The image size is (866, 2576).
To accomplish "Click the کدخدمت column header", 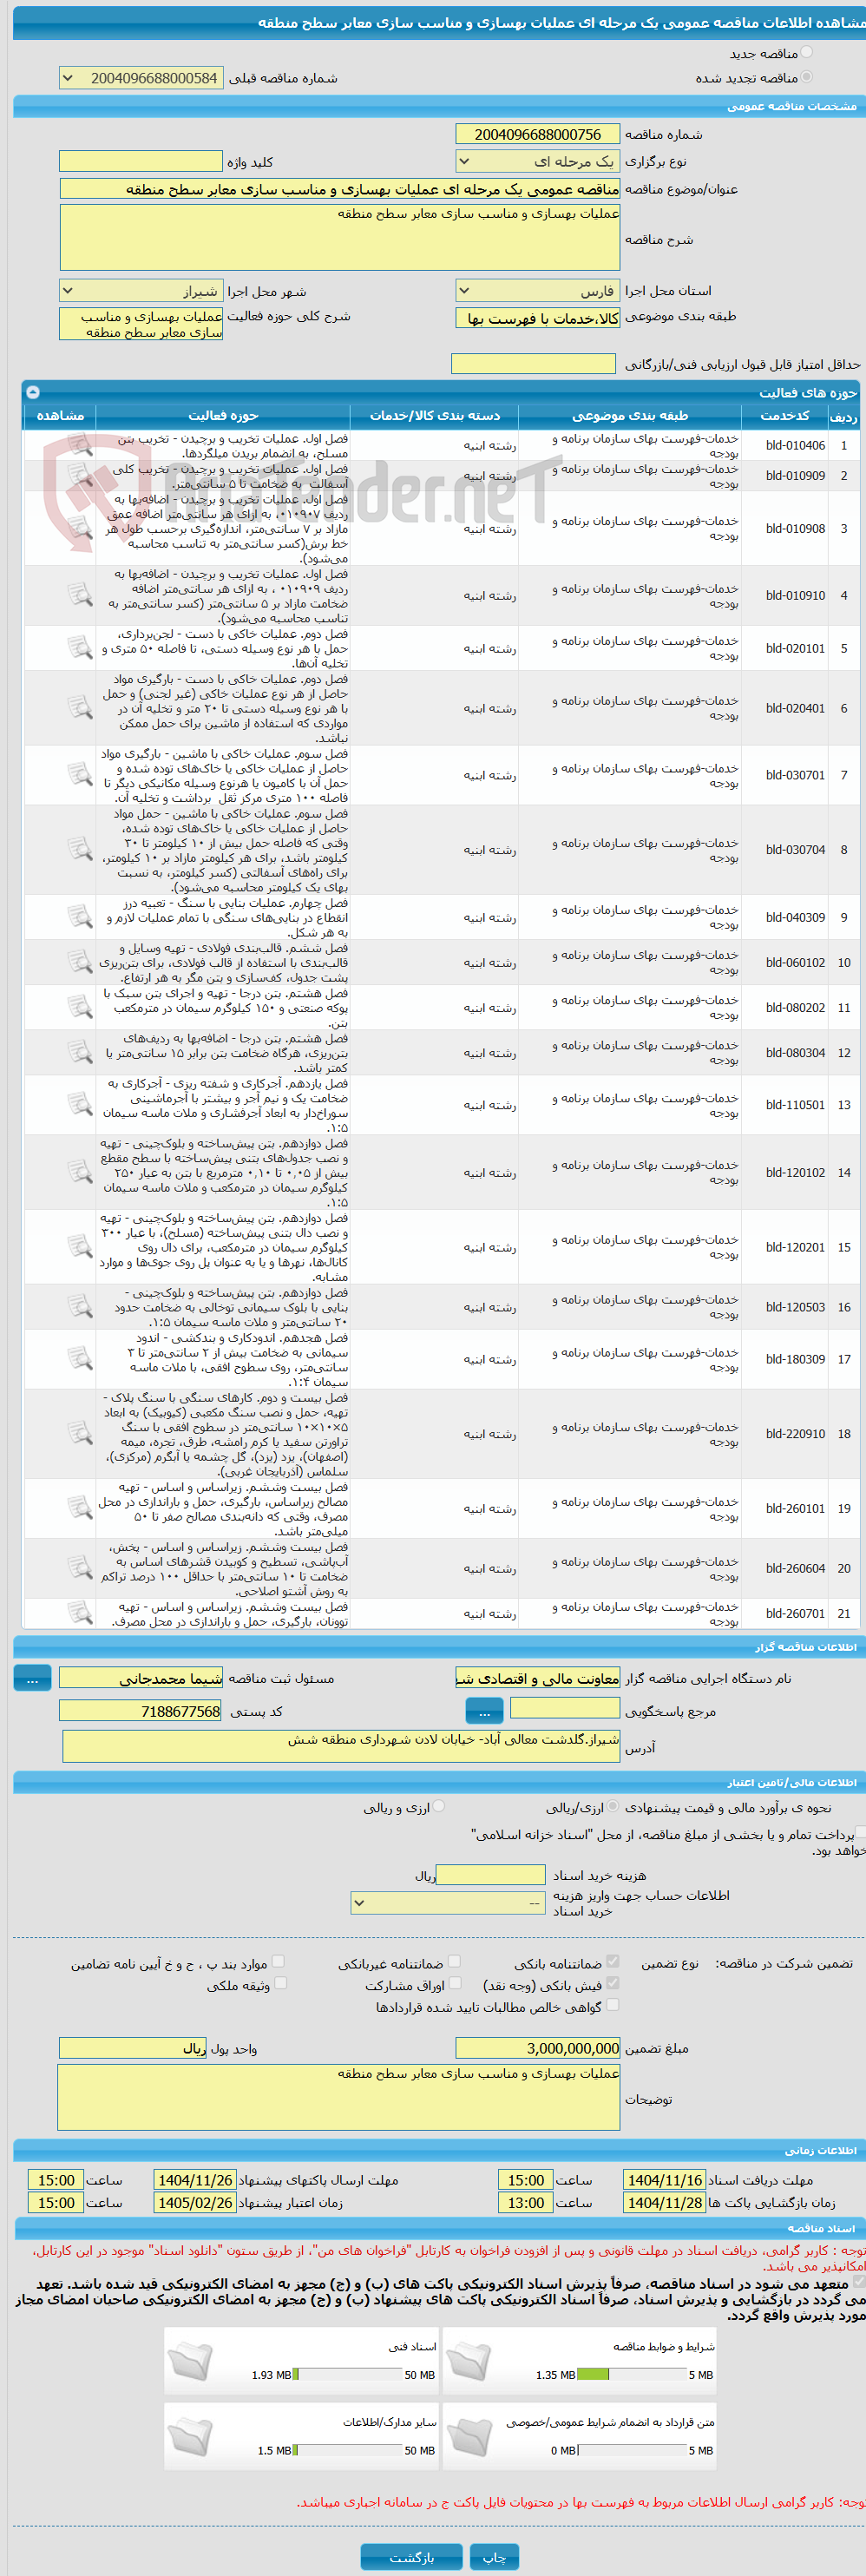I will 784,416.
